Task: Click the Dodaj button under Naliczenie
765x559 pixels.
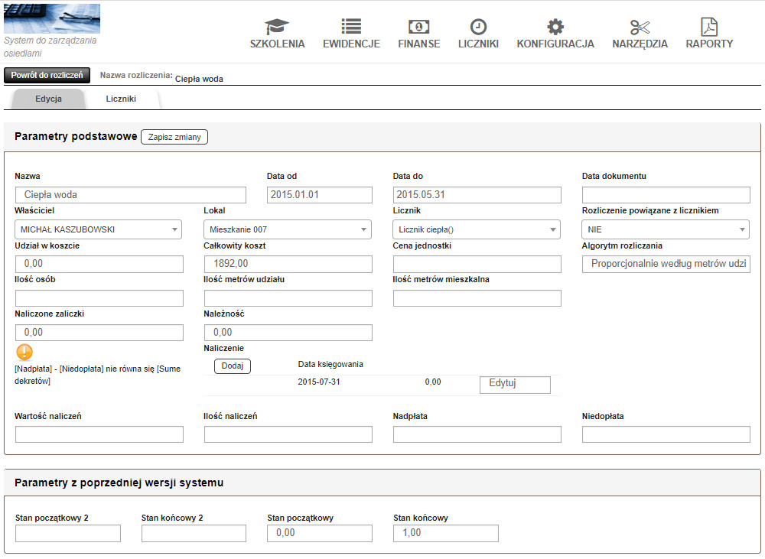Action: (233, 366)
